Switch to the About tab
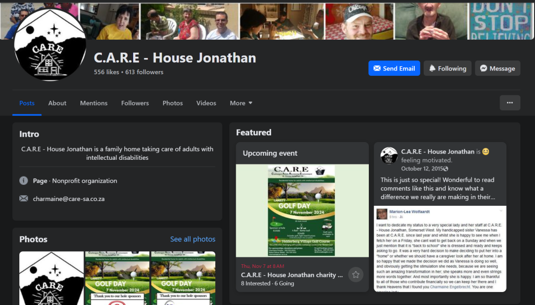 [57, 103]
